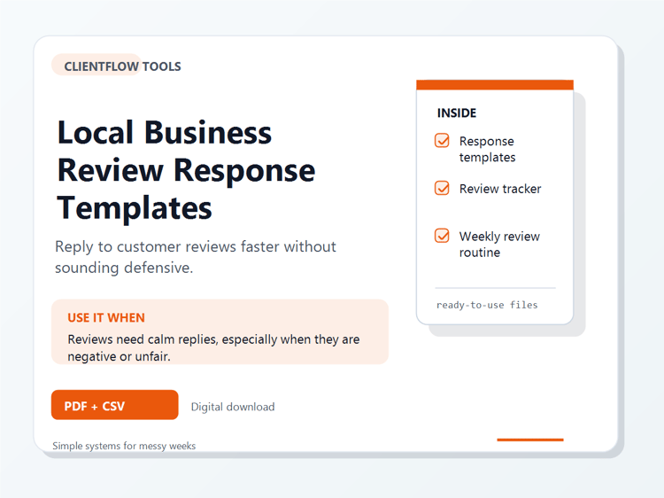Click the Digital download text
This screenshot has height=498, width=664.
(x=233, y=407)
